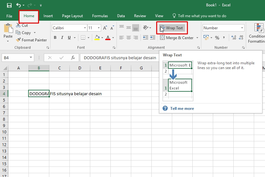Toggle Italic formatting
The image size is (265, 177).
coord(62,38)
